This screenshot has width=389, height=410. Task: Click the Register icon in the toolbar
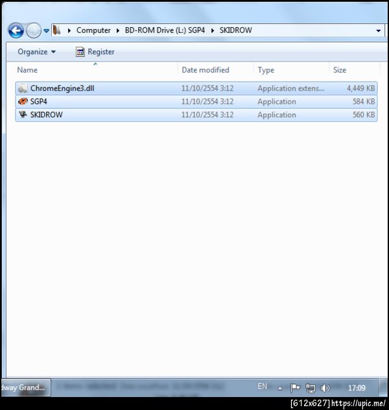pos(80,52)
